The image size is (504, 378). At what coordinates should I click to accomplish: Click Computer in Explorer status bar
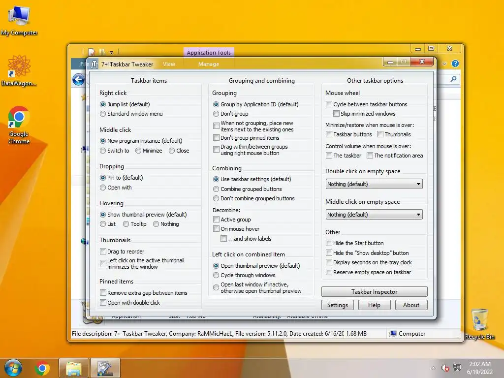[407, 334]
